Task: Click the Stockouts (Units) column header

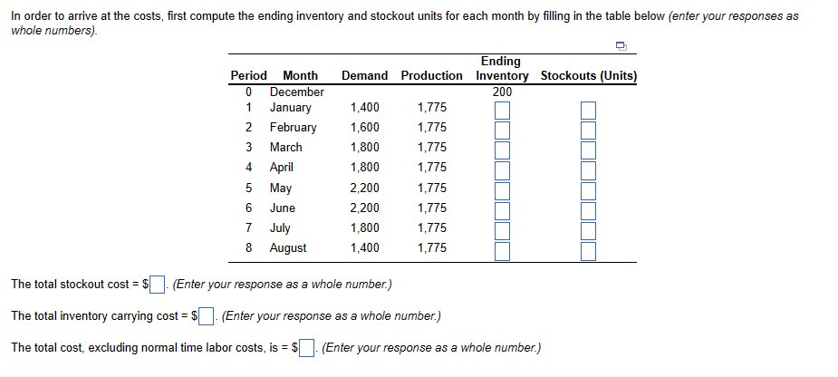Action: tap(589, 76)
